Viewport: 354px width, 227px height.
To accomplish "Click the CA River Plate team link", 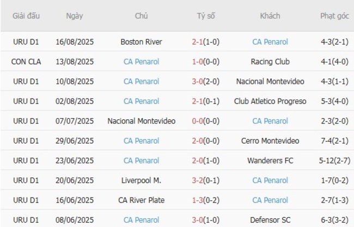I will click(x=142, y=200).
